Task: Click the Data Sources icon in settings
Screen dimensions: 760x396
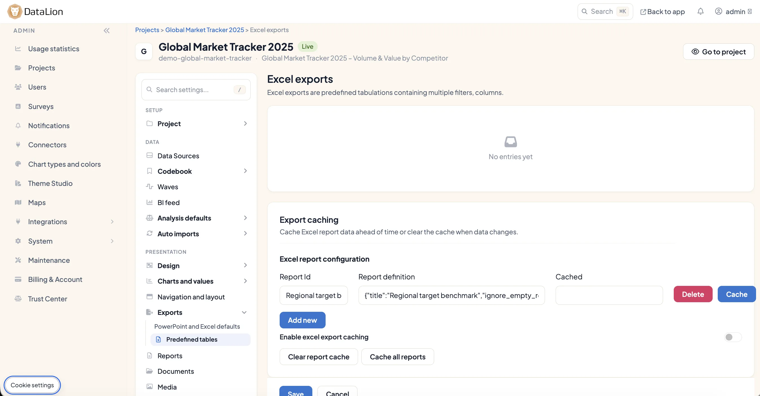Action: pyautogui.click(x=150, y=155)
